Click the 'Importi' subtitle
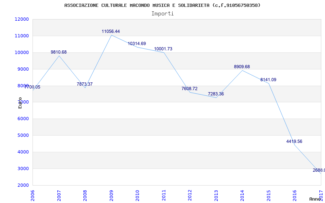Image resolution: width=325 pixels, height=203 pixels. point(162,14)
